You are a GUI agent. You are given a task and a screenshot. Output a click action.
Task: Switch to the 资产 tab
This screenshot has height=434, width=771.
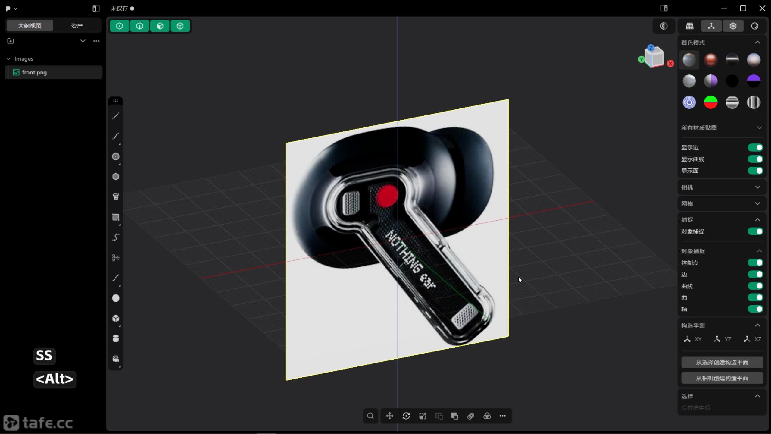coord(77,26)
